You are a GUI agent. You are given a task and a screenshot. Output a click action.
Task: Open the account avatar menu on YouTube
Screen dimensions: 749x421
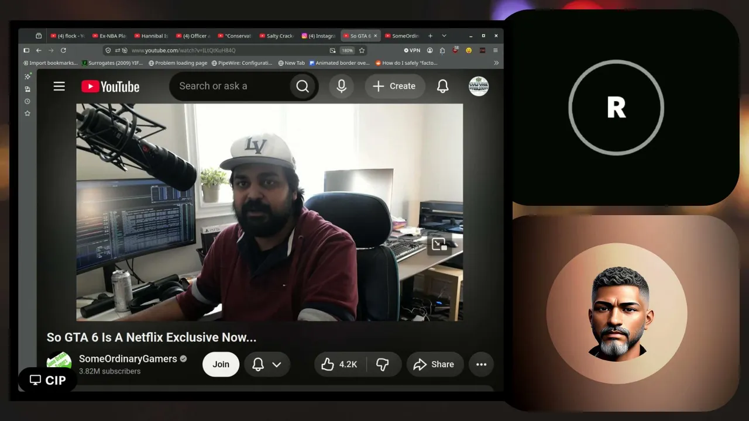point(479,86)
